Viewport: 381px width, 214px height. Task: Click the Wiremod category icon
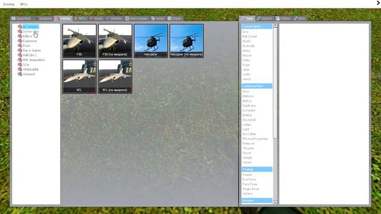pos(20,74)
